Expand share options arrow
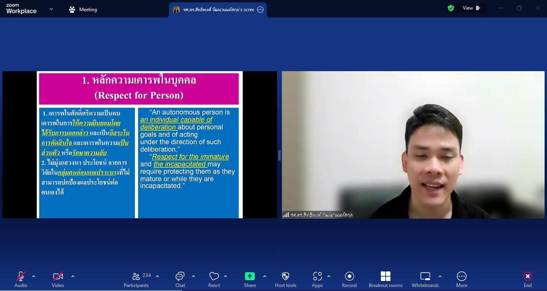 (x=265, y=276)
